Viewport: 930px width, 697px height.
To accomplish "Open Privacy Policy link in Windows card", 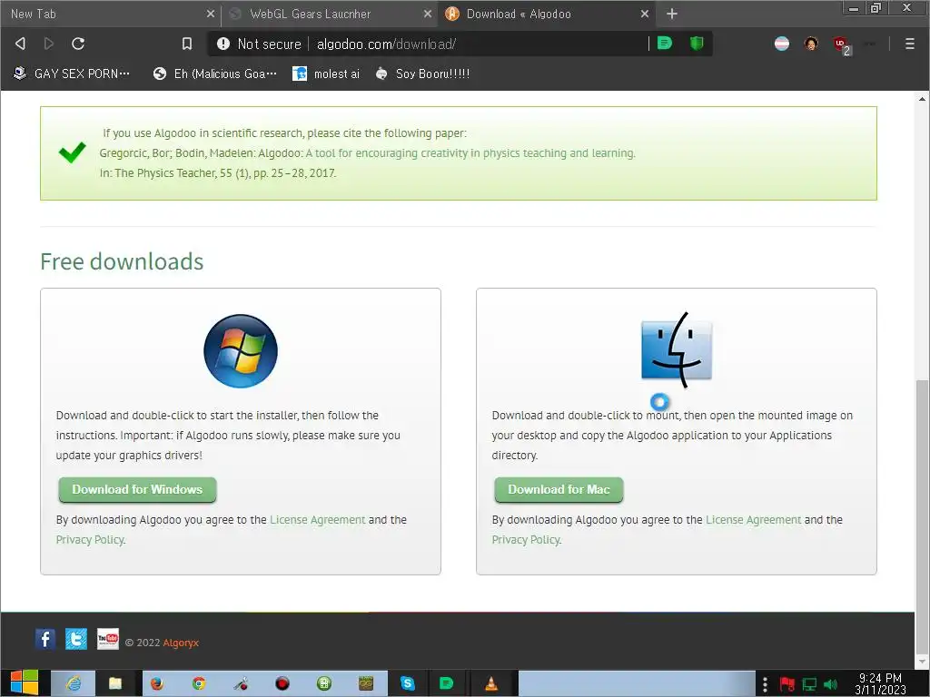I will 90,540.
